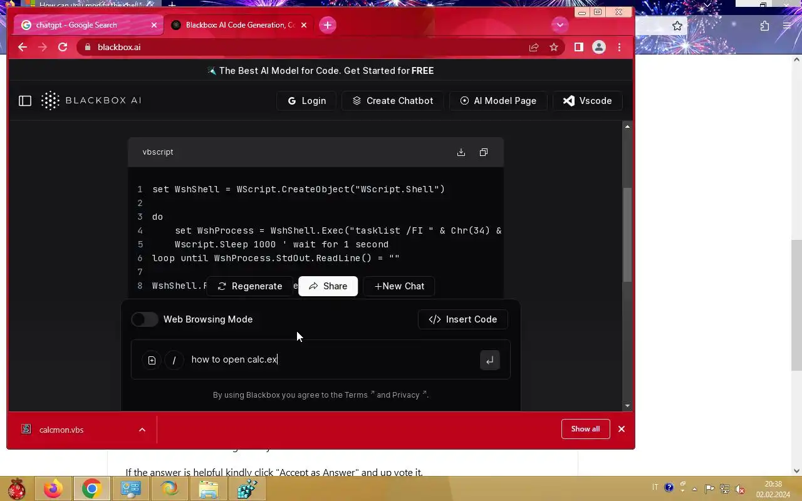Select the Blackbox: AI Code Generation tab
Screen dimensions: 802x501
240,25
